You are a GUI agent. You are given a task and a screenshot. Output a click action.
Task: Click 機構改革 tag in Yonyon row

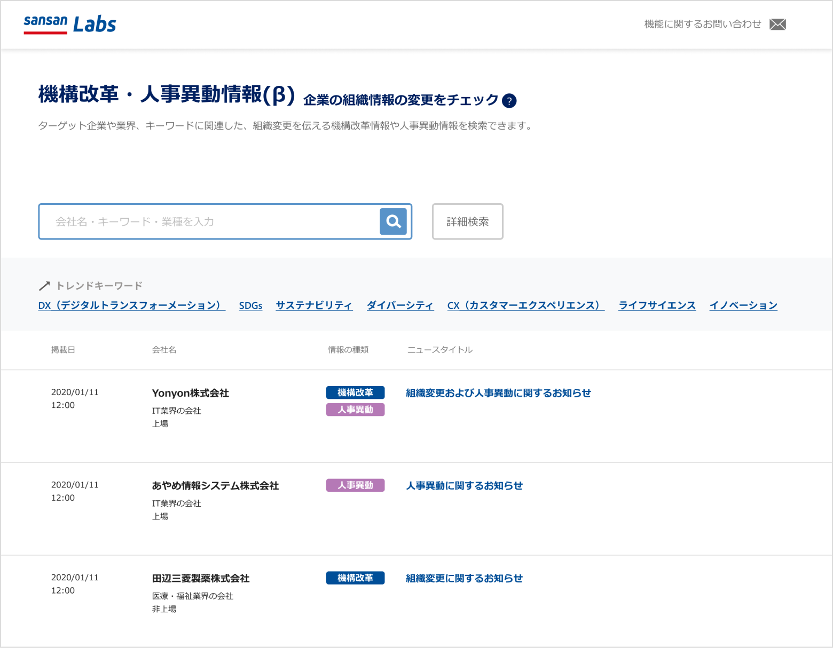tap(356, 393)
